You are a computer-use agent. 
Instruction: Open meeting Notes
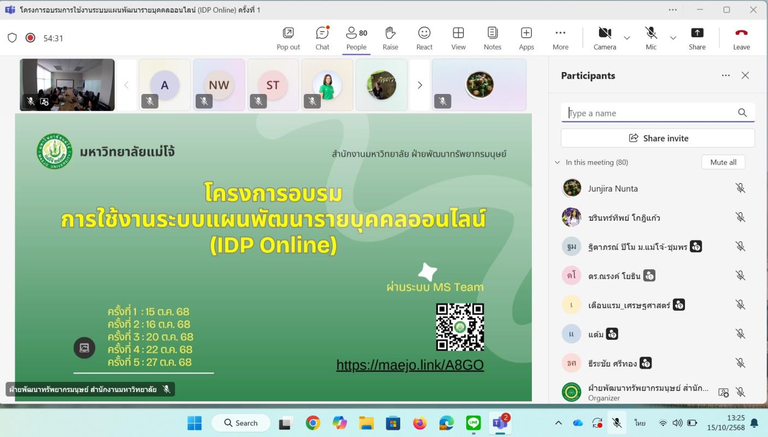pos(492,38)
